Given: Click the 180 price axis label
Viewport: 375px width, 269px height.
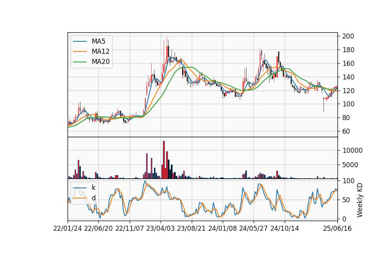Looking at the screenshot, I should [348, 50].
